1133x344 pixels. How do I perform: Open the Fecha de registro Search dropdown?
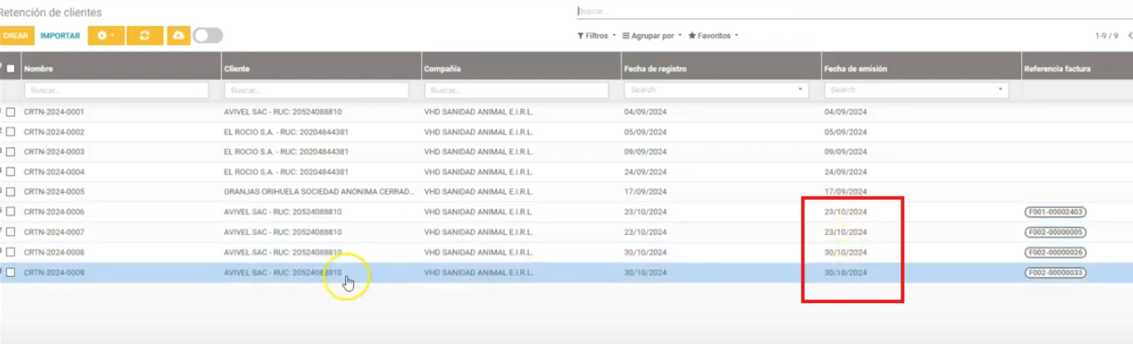click(716, 90)
